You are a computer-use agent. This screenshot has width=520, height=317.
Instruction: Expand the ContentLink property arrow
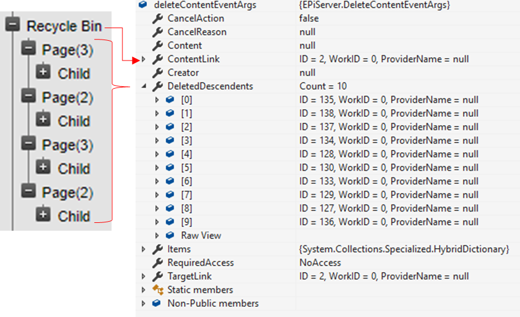coord(144,59)
